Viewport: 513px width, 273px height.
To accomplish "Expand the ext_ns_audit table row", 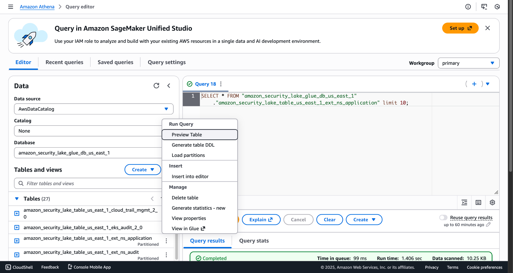I will coord(17,255).
